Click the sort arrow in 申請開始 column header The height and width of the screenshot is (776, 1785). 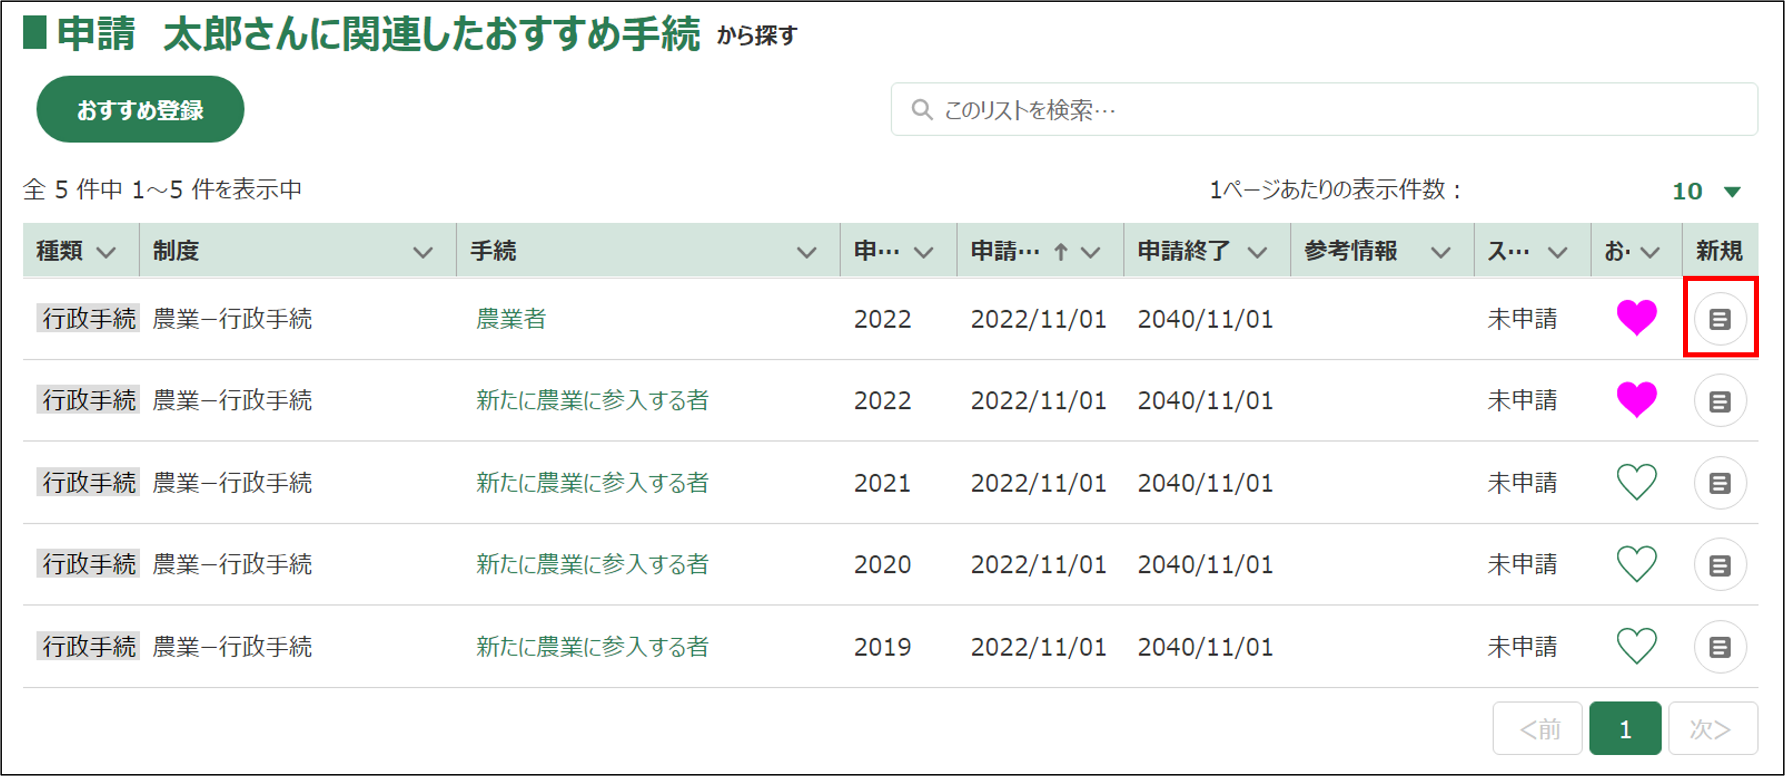point(1060,251)
